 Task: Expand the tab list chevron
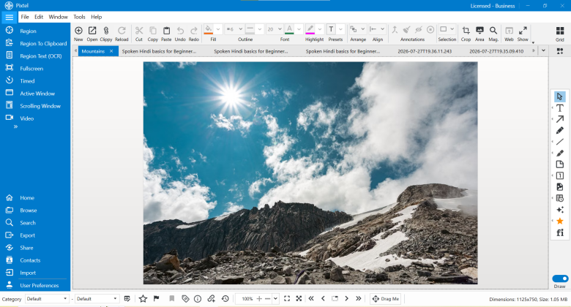pos(543,51)
